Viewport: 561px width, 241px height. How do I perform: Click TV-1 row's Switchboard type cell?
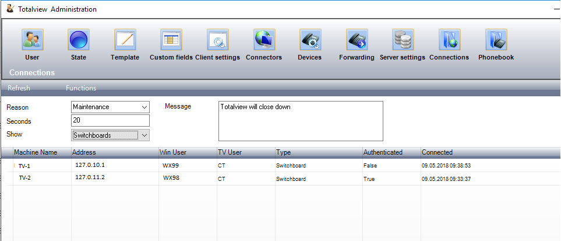coord(291,166)
